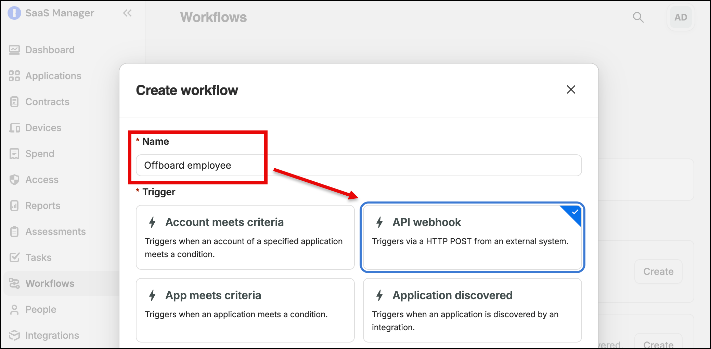Open the AD user avatar menu
Image resolution: width=711 pixels, height=349 pixels.
point(681,17)
